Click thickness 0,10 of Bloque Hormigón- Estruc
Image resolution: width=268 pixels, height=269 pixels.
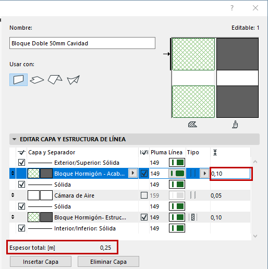[x=216, y=217]
